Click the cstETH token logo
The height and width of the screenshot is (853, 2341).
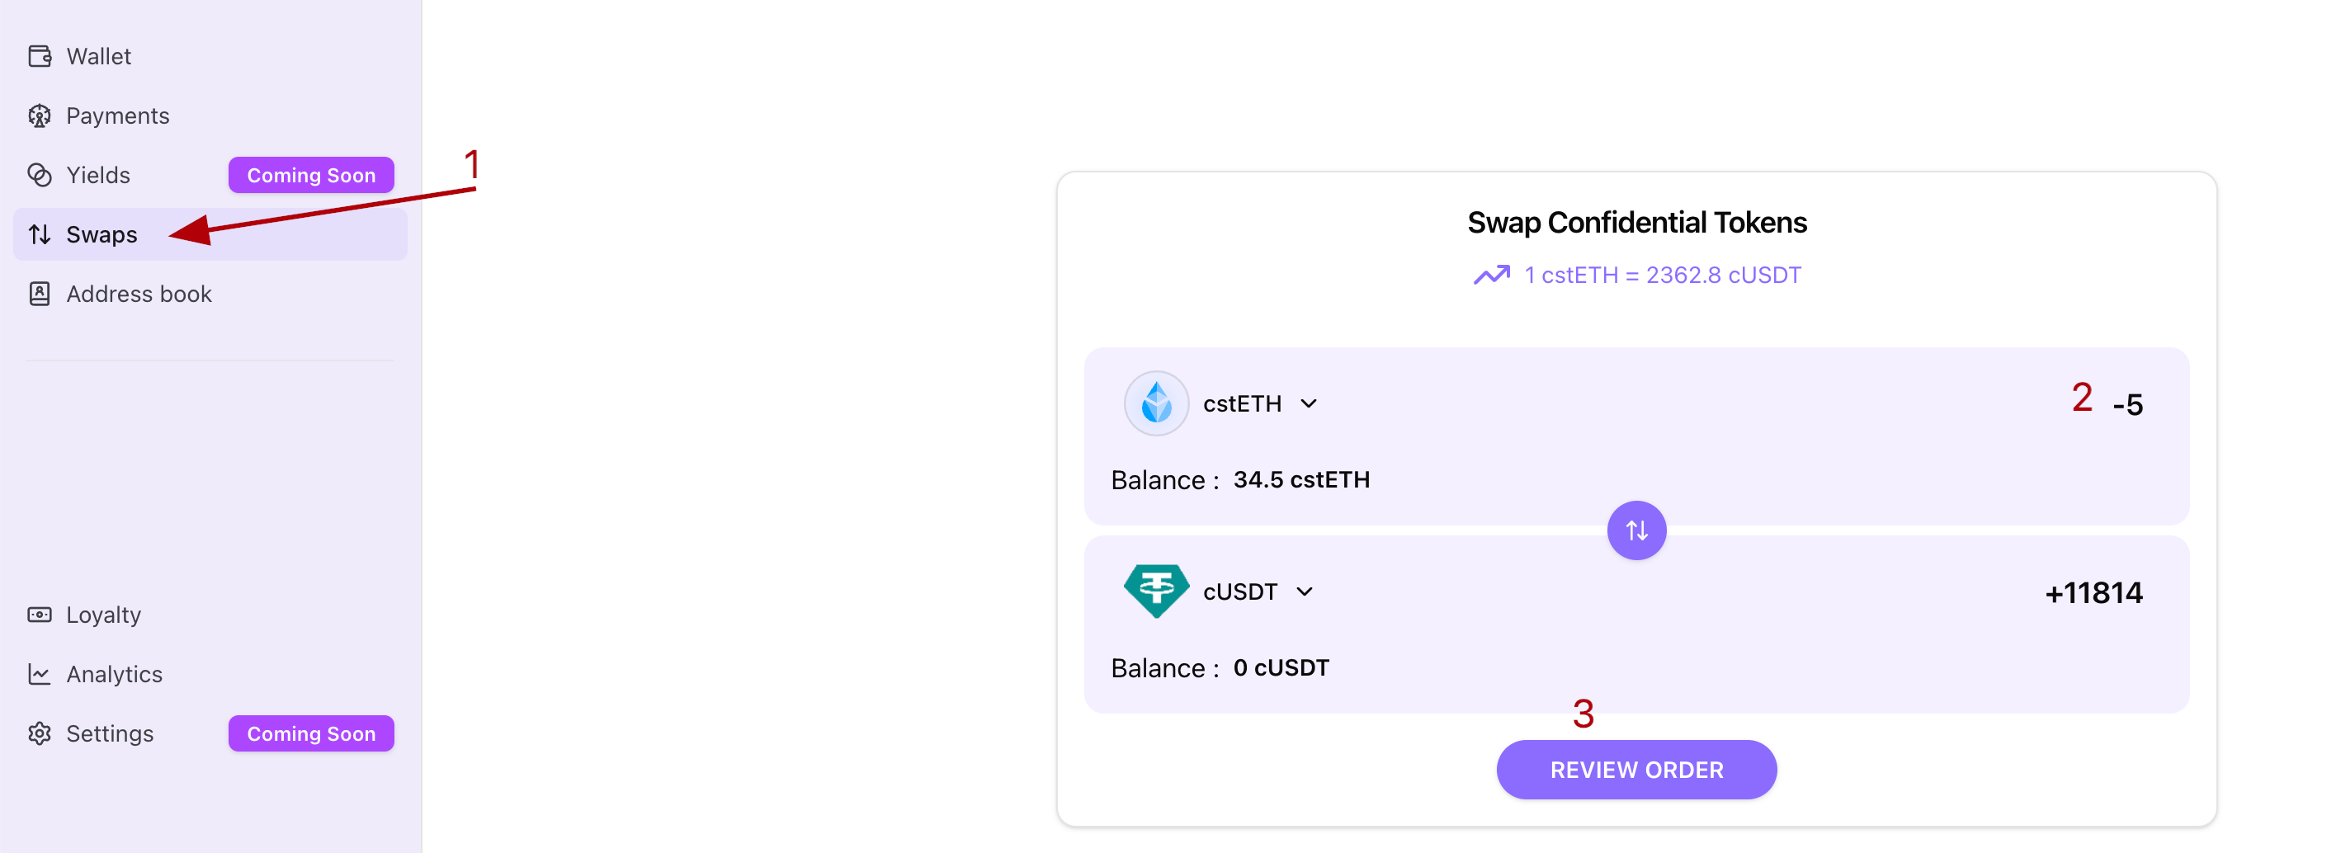(x=1156, y=403)
